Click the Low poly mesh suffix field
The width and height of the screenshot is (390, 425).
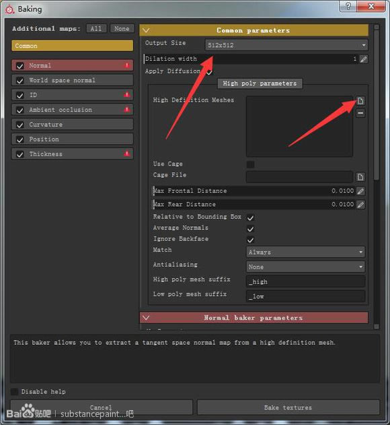[305, 296]
